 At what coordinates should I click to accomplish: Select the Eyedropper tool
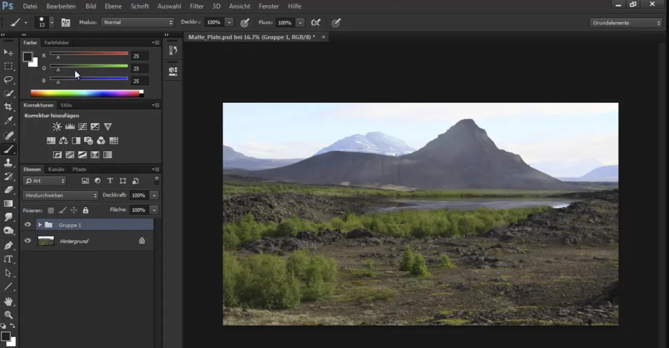(x=8, y=121)
